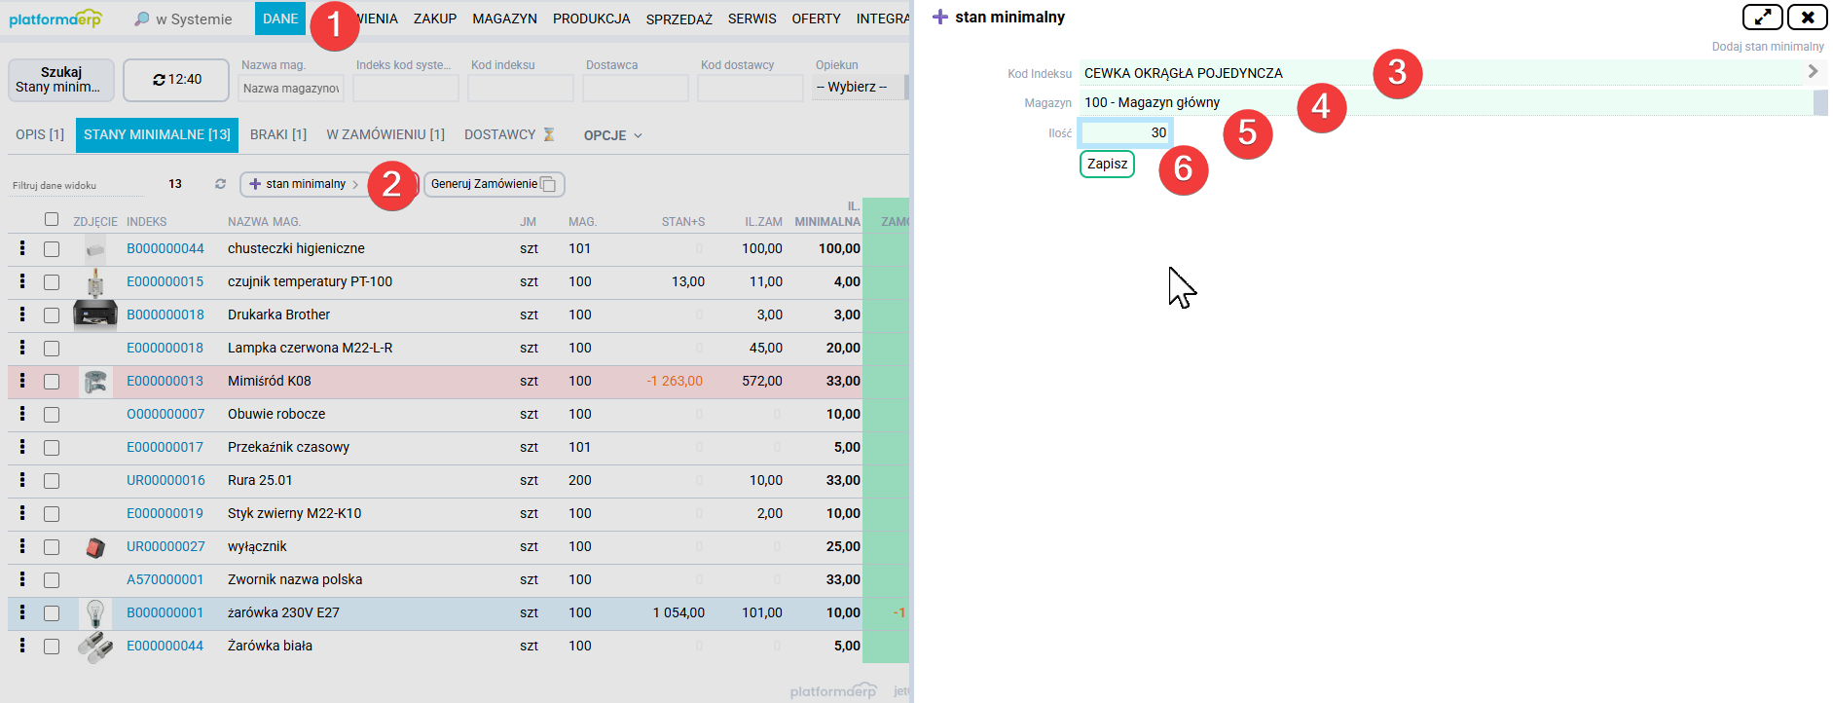This screenshot has width=1833, height=703.
Task: Switch to the BRAKI [1] tab
Action: coord(278,134)
